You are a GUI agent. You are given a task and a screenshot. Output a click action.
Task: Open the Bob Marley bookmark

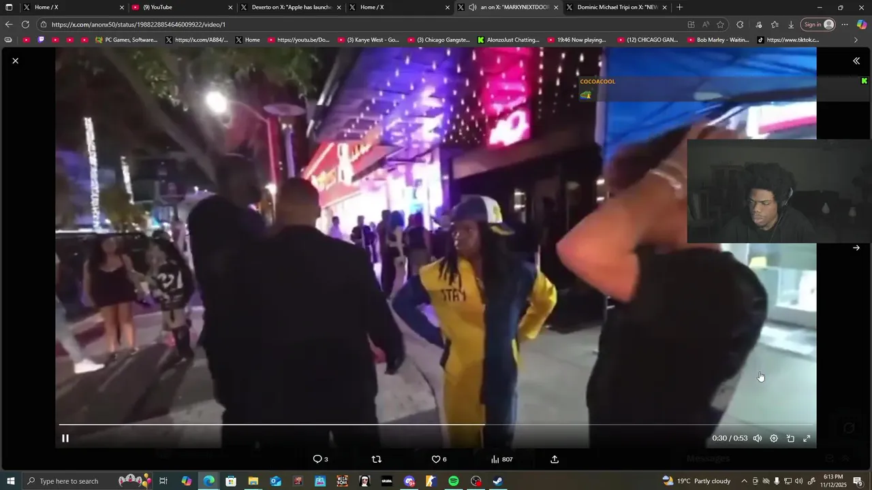(x=718, y=40)
